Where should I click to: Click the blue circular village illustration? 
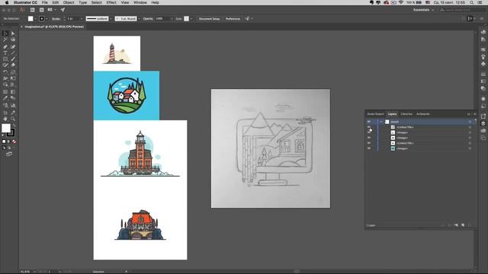(x=127, y=95)
